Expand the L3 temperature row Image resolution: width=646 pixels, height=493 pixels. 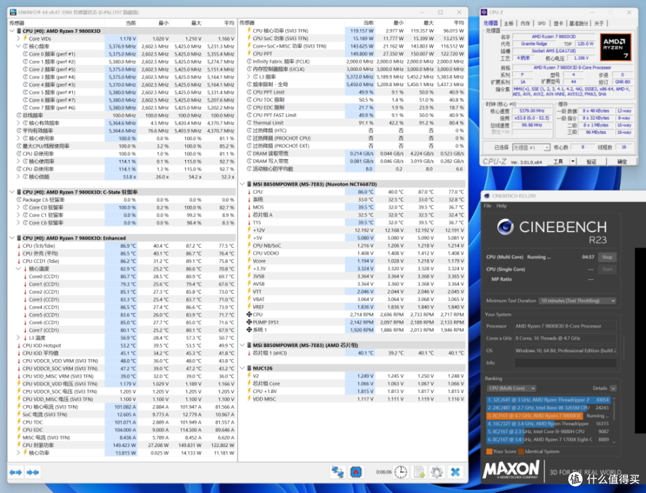[x=18, y=337]
